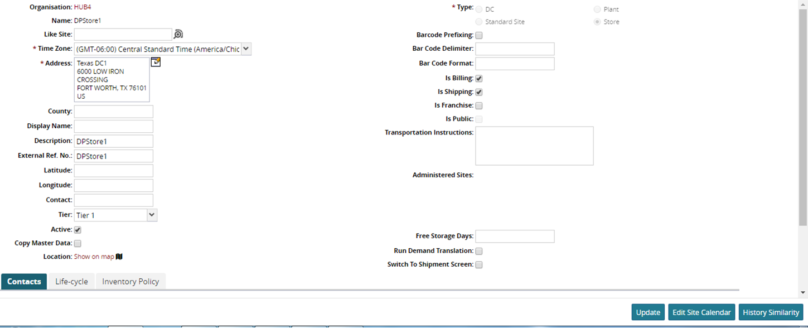Switch to the Contacts tab

[24, 281]
